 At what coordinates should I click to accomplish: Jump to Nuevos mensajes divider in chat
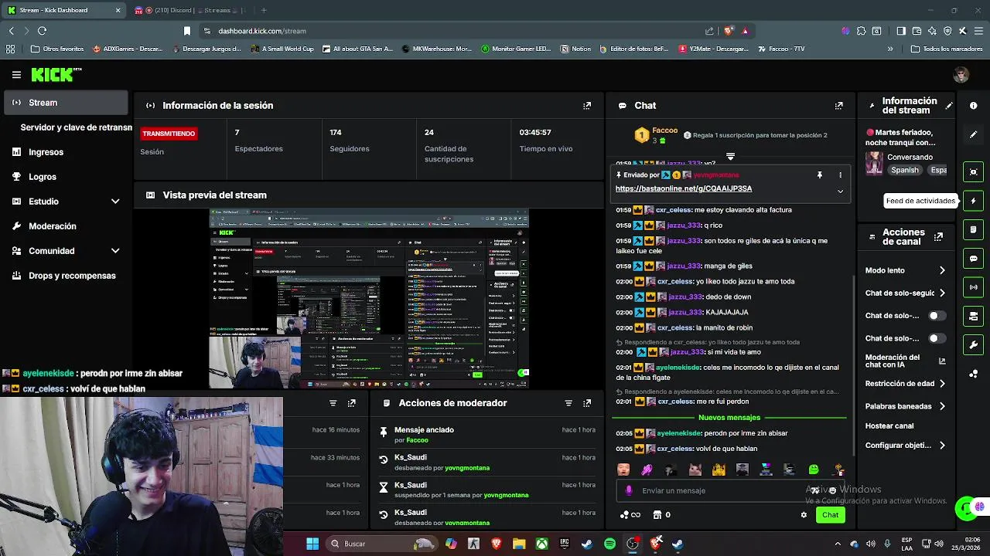(729, 418)
